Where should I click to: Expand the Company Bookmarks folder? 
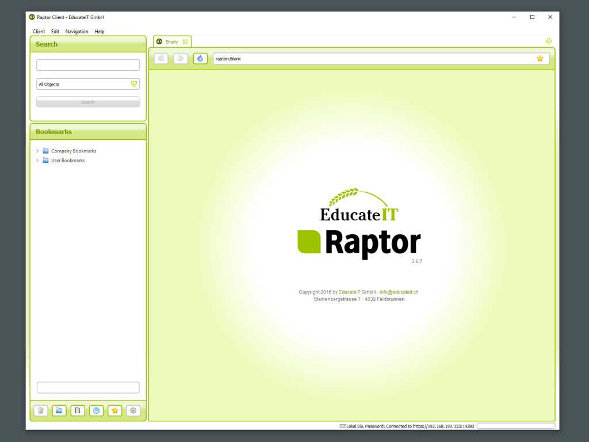point(37,151)
